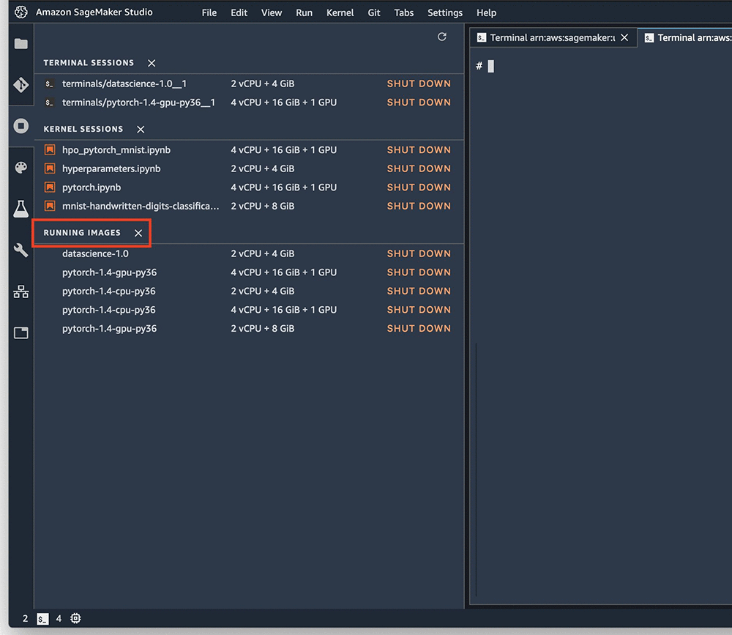Shut down pytorch.ipynb kernel
Viewport: 732px width, 635px height.
pos(419,187)
